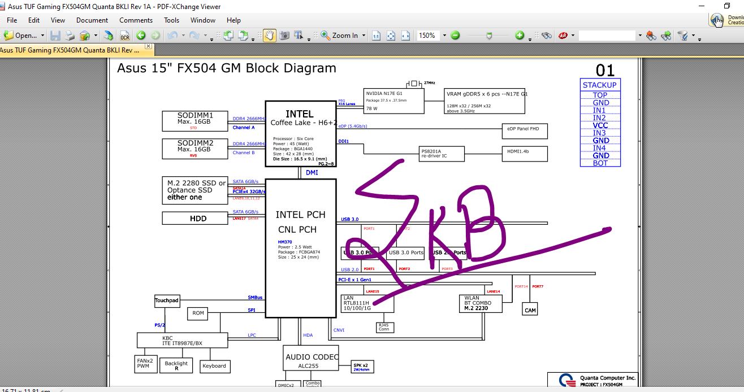The height and width of the screenshot is (392, 744).
Task: Click the Fit Width icon
Action: (405, 36)
